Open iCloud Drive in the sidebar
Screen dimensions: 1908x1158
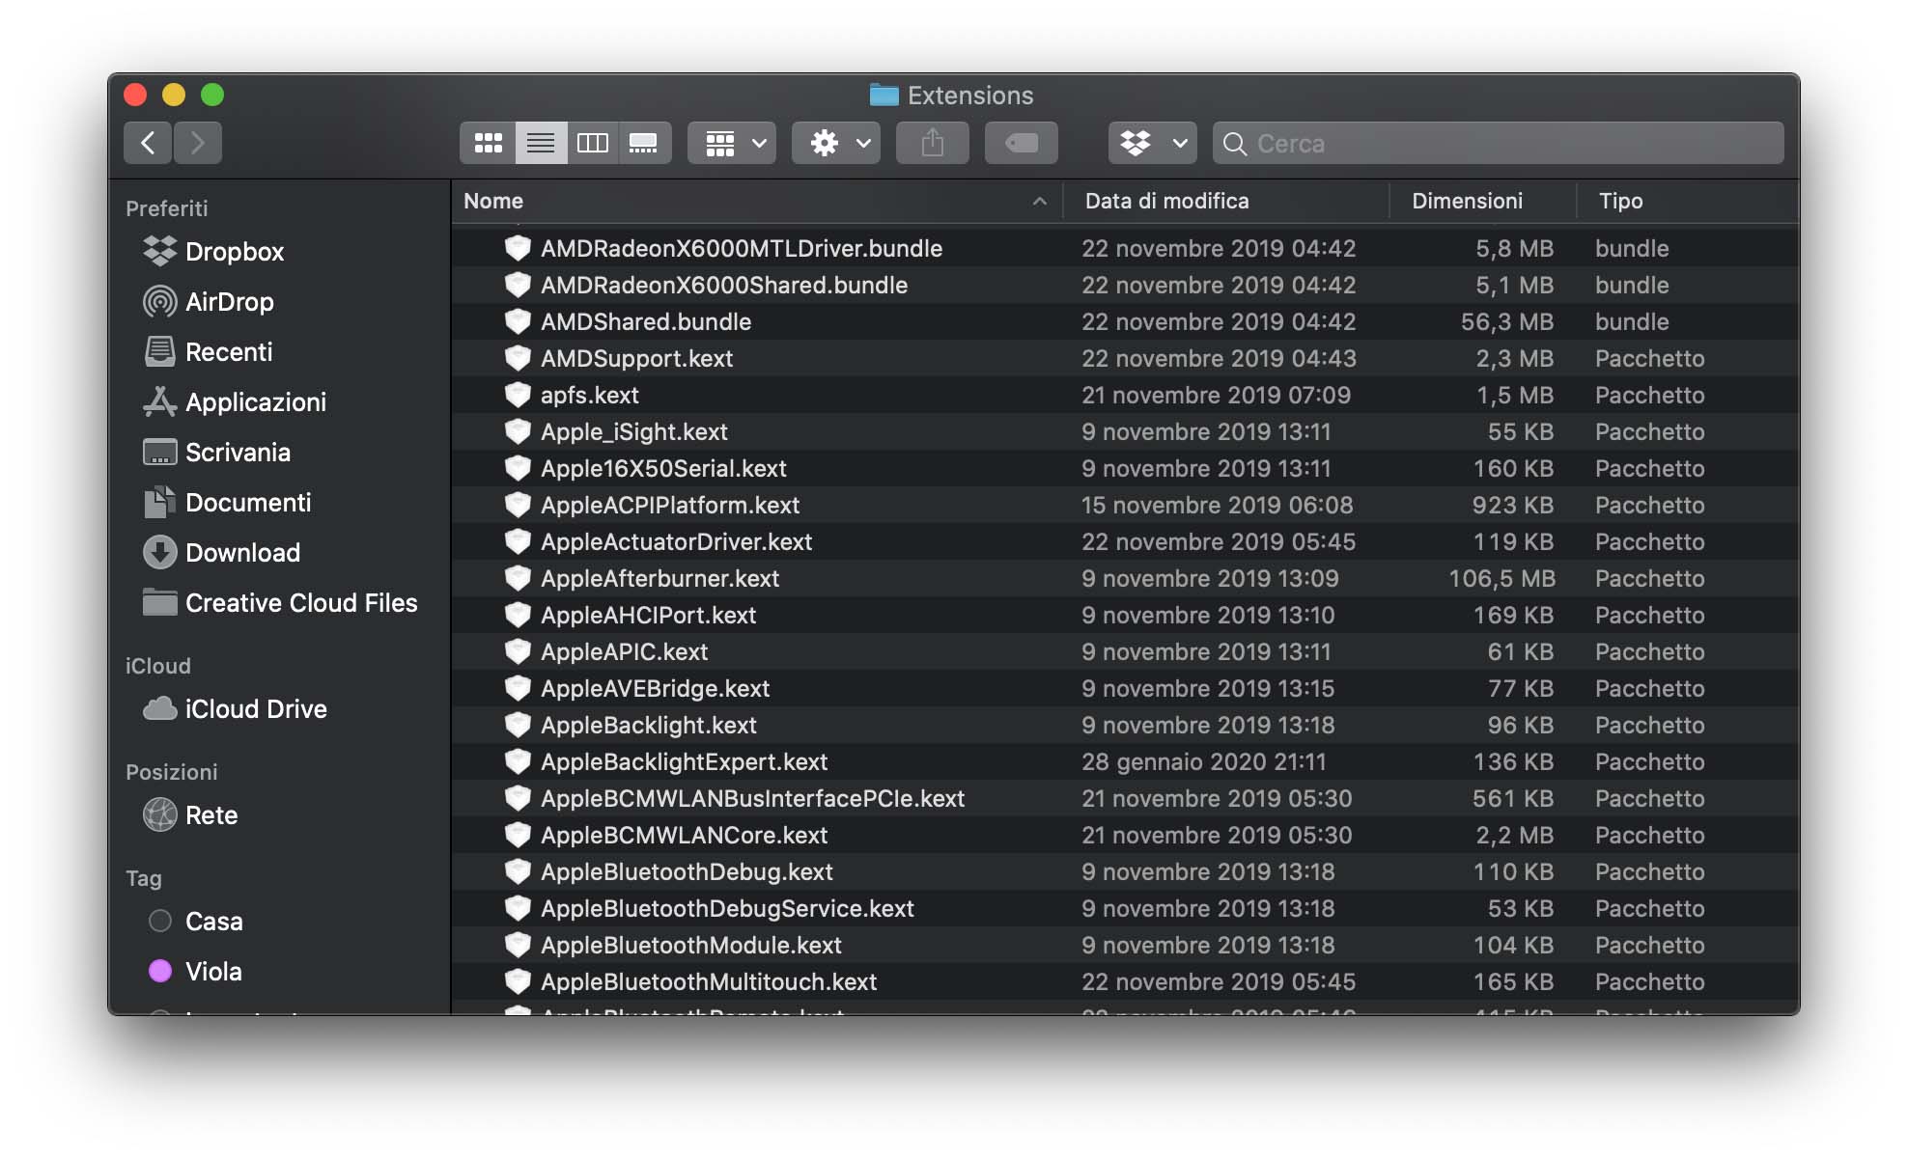pos(255,709)
